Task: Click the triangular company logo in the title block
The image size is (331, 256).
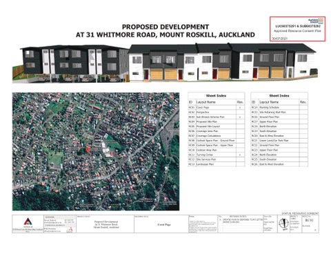Action: pyautogui.click(x=28, y=221)
